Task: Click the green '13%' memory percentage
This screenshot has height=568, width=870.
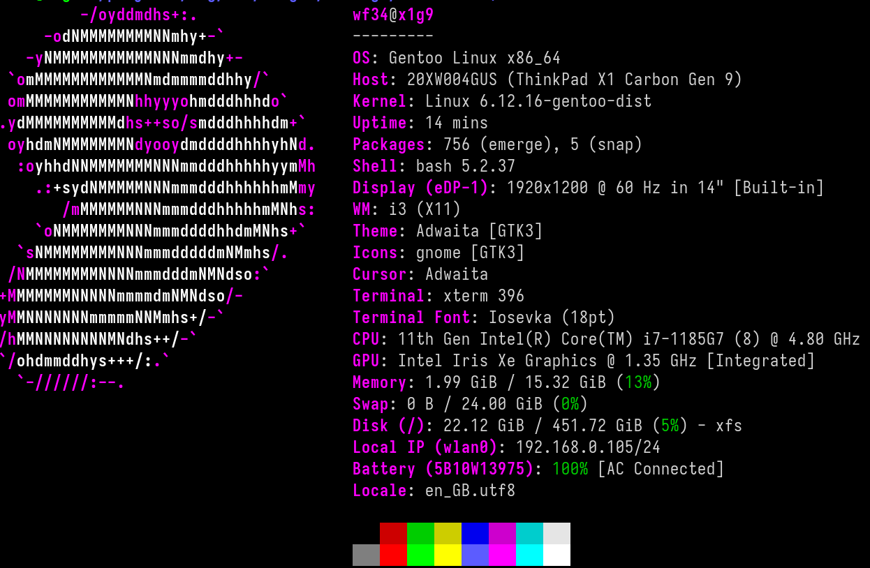Action: [x=638, y=382]
